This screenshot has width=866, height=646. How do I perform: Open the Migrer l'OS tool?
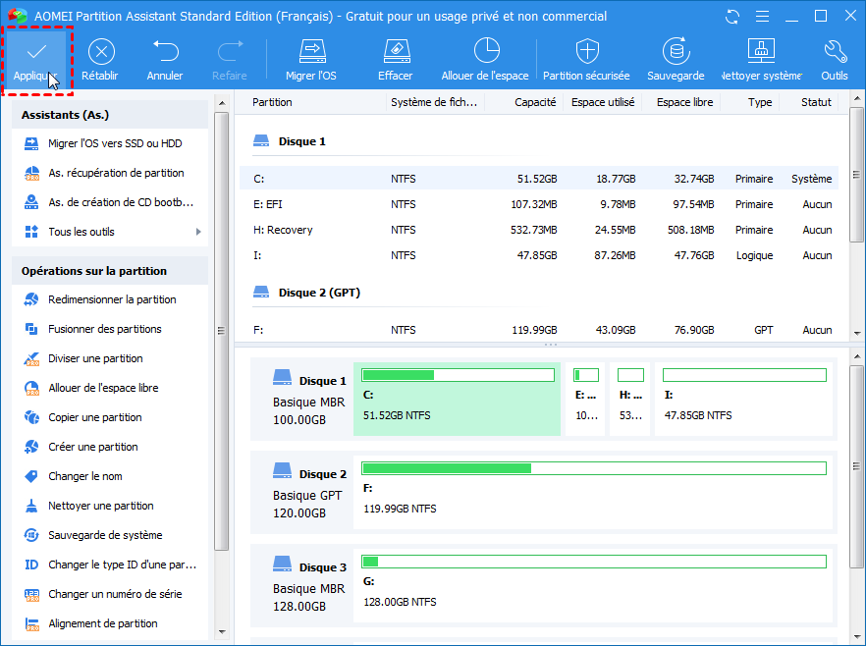(x=311, y=52)
